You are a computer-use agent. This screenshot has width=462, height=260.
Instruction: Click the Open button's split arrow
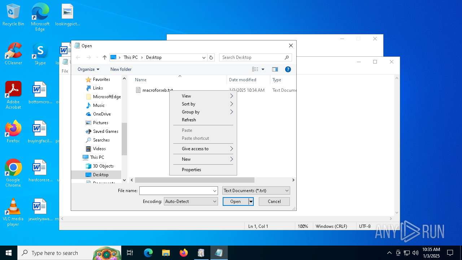coord(251,201)
